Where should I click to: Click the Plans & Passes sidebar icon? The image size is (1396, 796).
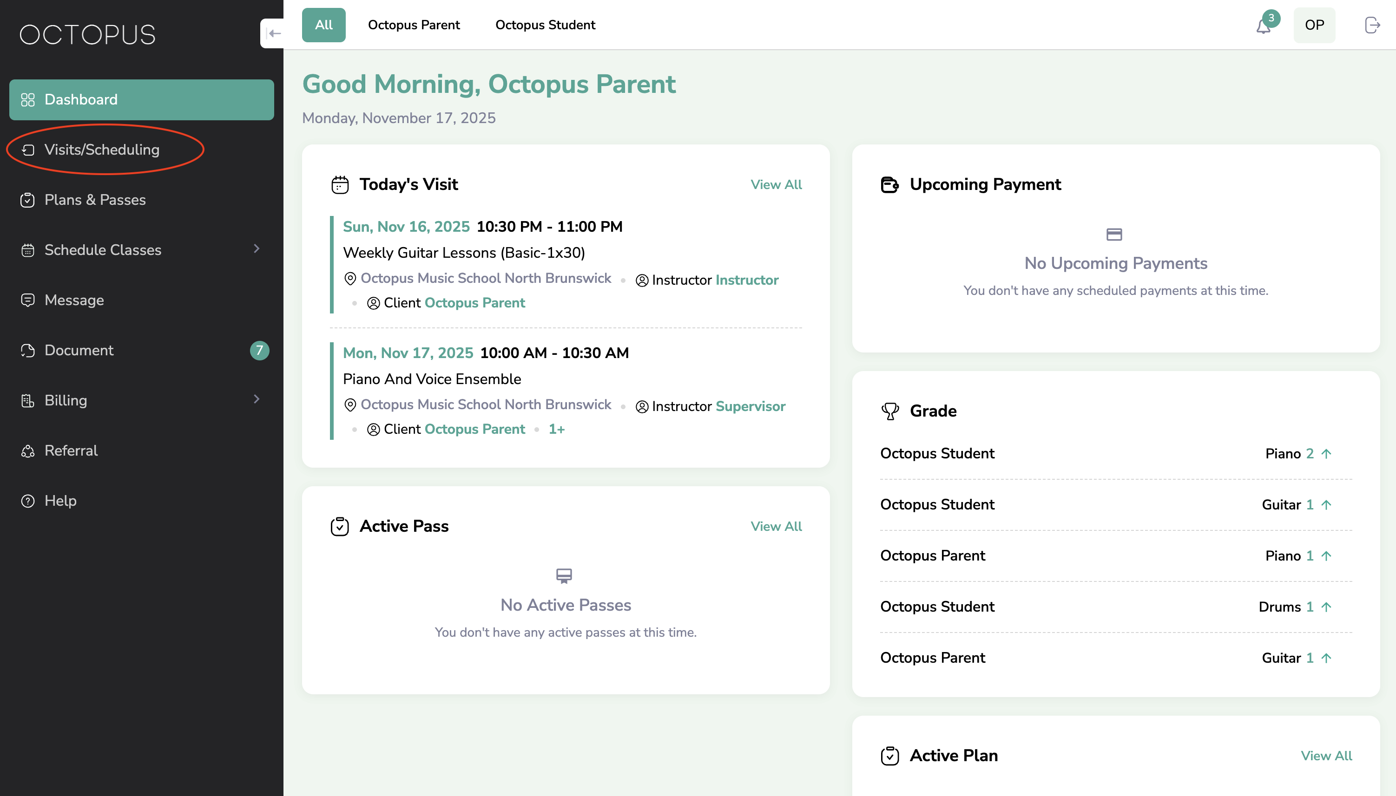click(x=27, y=200)
